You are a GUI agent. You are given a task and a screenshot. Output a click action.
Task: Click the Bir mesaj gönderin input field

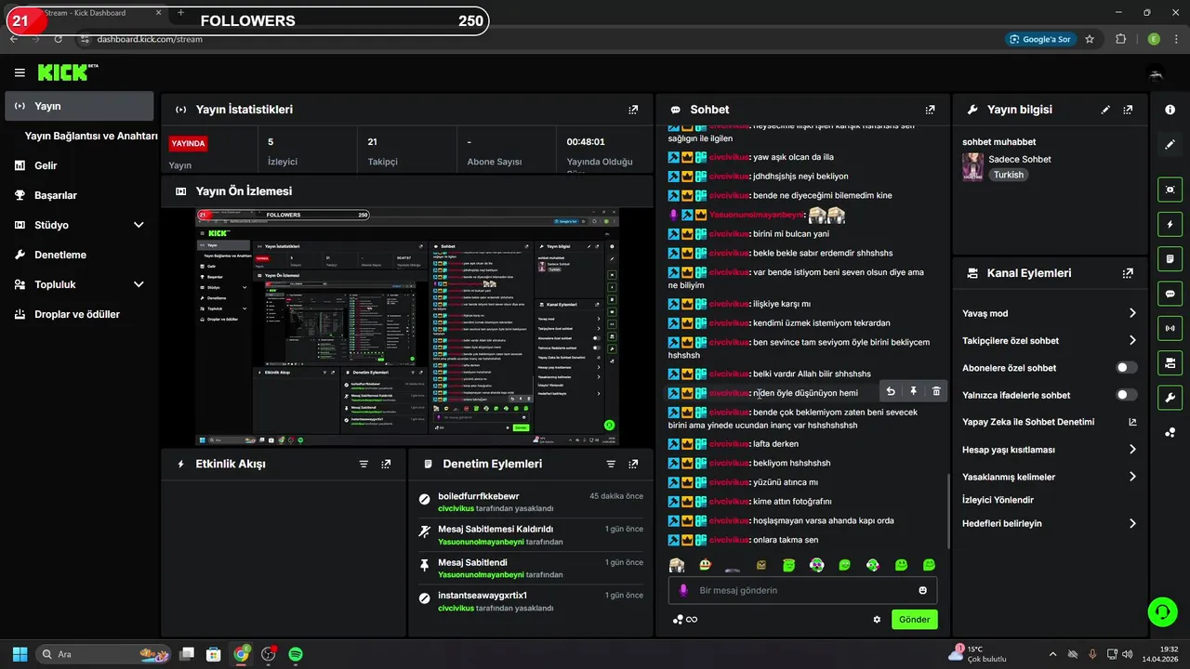coord(804,590)
